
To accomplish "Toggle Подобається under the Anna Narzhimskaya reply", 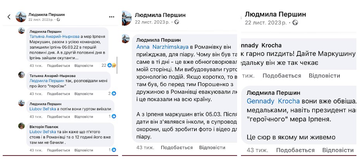I will tap(177, 147).
